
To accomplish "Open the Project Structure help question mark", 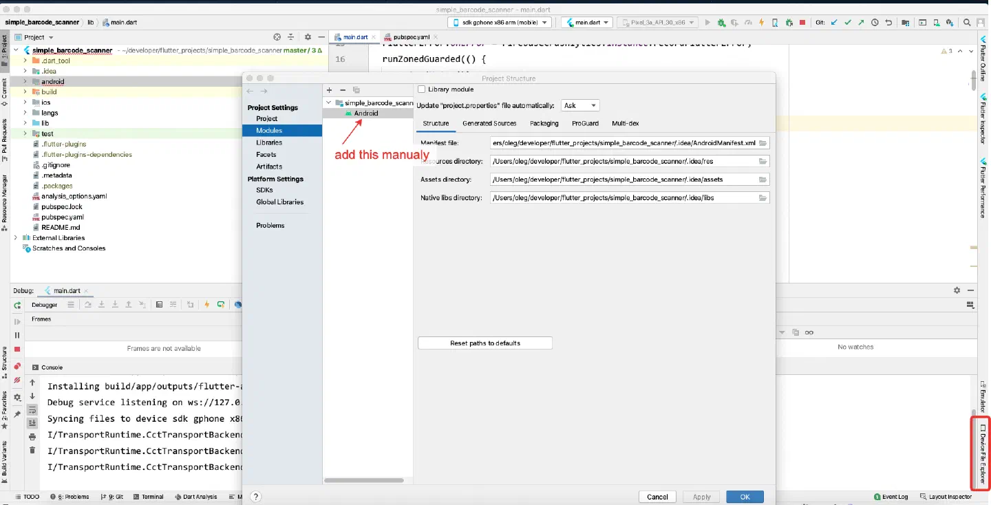I will tap(256, 496).
